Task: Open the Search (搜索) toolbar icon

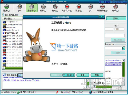Action: [x=55, y=7]
